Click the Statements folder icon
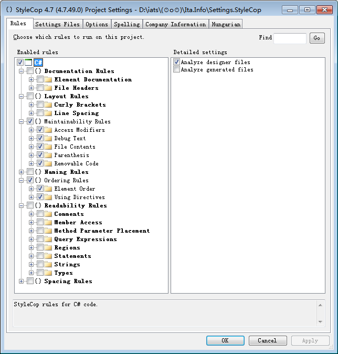The image size is (338, 354). tap(48, 256)
